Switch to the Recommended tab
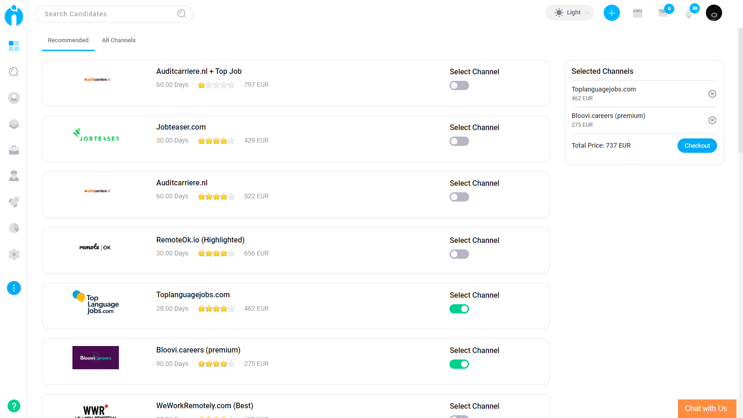743x418 pixels. click(x=68, y=40)
